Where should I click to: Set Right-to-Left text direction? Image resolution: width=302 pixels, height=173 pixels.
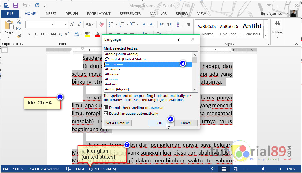(x=169, y=24)
